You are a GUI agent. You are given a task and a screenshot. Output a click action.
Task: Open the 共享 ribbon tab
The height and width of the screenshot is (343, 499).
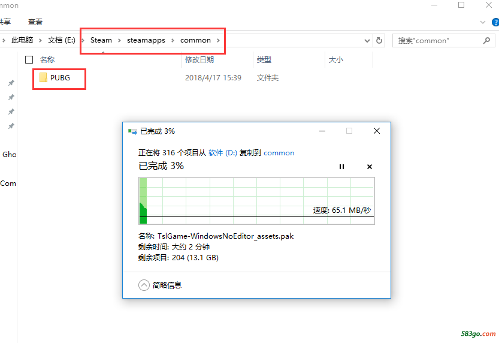[x=5, y=22]
